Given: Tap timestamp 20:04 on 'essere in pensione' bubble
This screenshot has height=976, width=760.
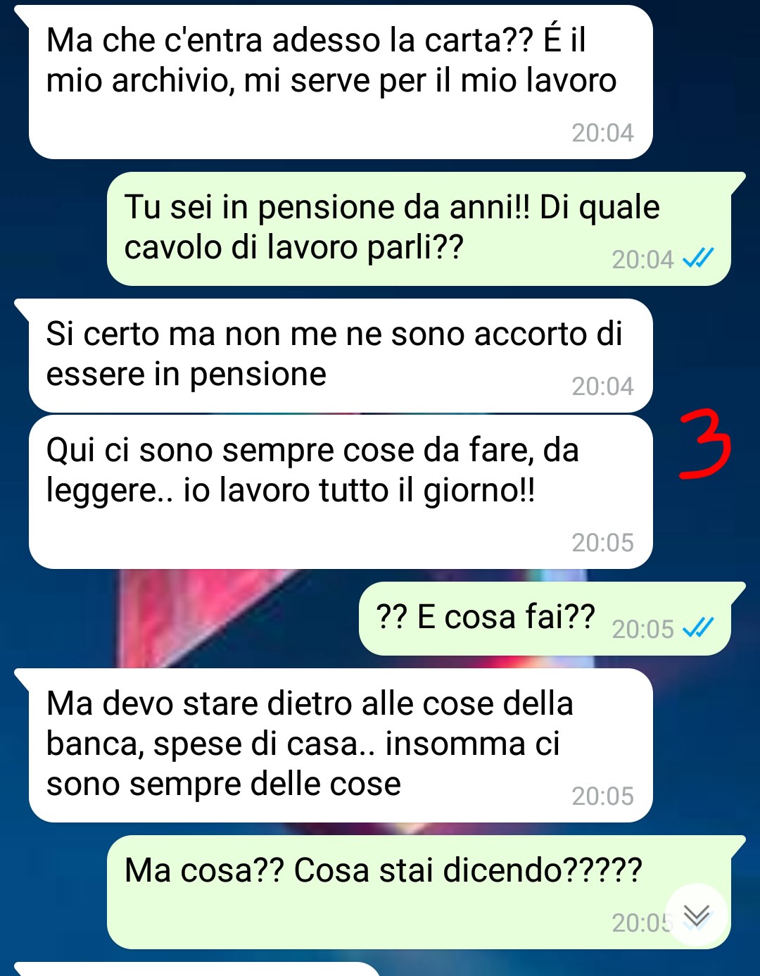Looking at the screenshot, I should (x=602, y=386).
